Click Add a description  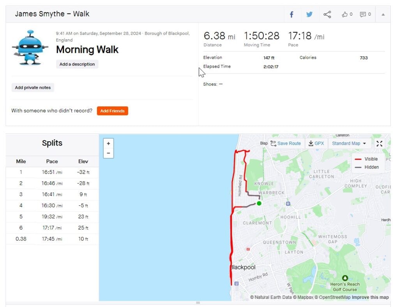[77, 64]
